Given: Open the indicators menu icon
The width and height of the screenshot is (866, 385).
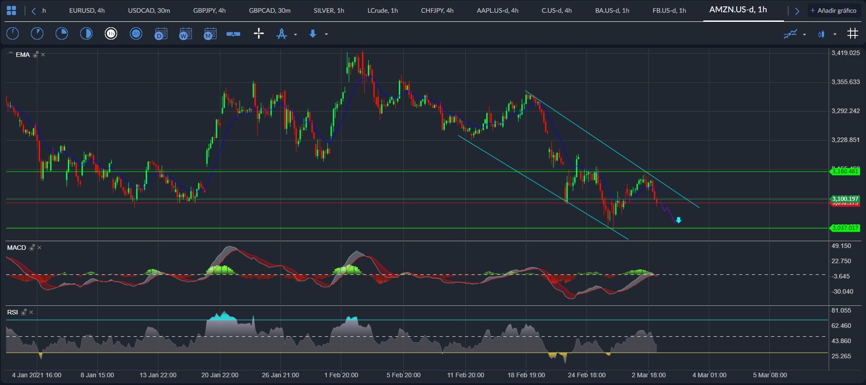Looking at the screenshot, I should [790, 34].
